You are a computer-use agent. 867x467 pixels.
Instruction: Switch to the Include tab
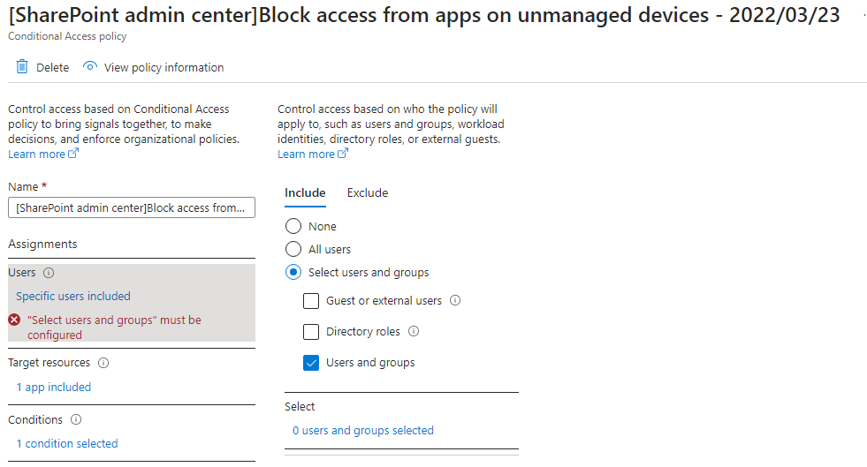305,193
